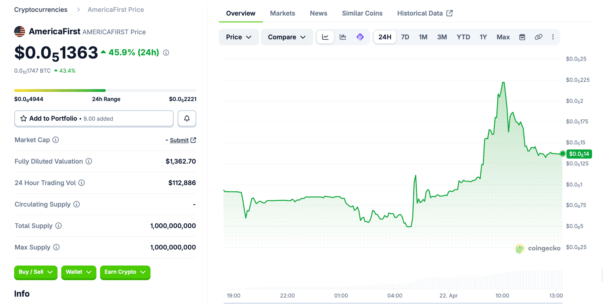This screenshot has width=603, height=304.
Task: Click the price alert bell icon
Action: click(x=187, y=119)
